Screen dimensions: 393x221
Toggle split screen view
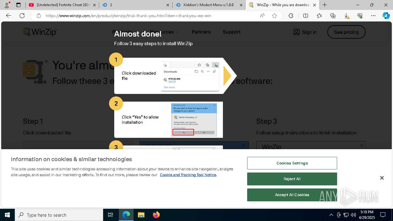coord(305,16)
